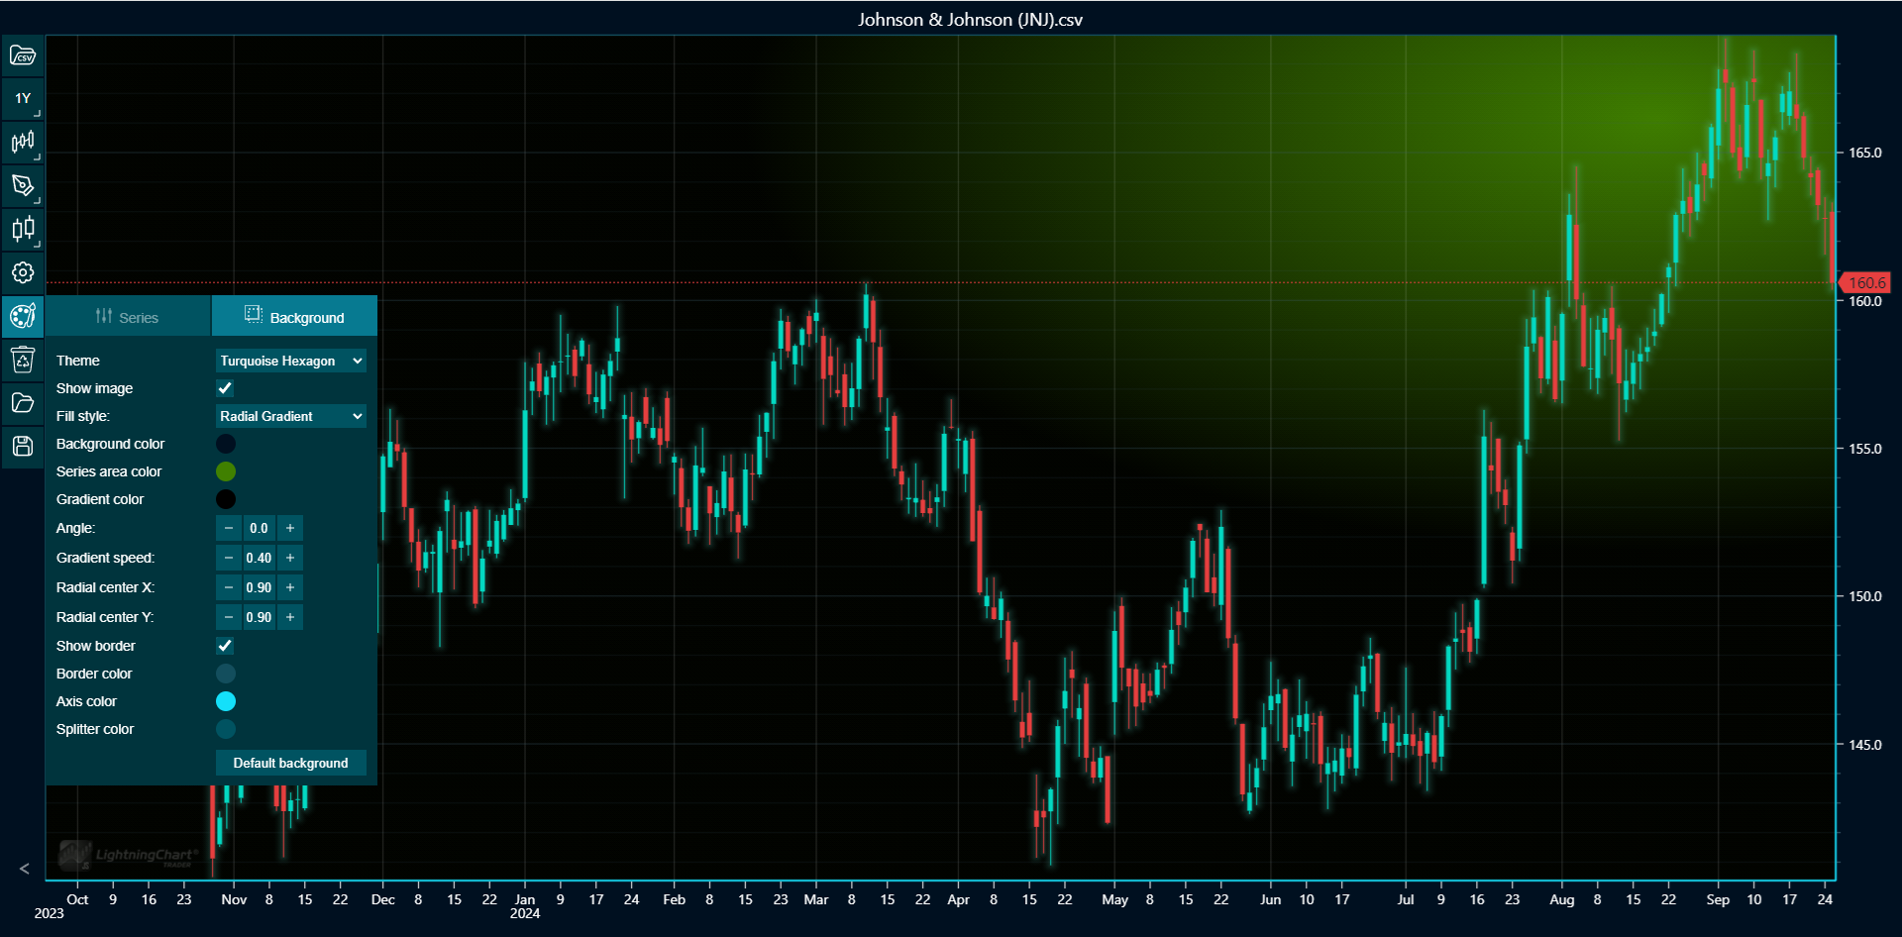1902x937 pixels.
Task: Click the Default background button
Action: click(291, 763)
